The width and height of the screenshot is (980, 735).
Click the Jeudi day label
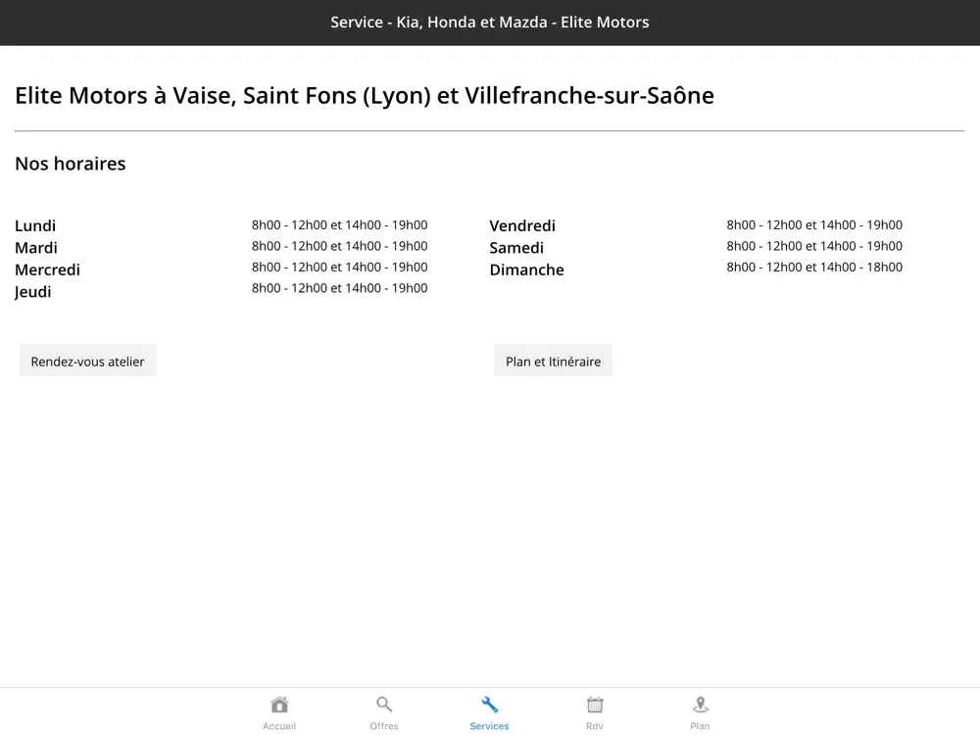point(33,292)
